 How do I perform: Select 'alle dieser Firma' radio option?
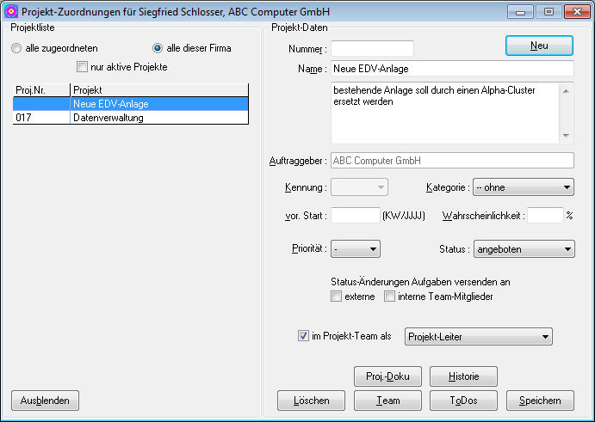coord(158,49)
